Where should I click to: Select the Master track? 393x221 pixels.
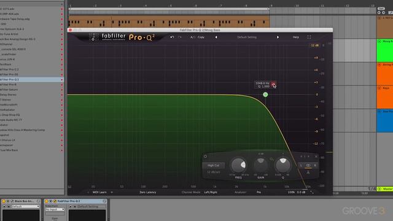click(x=385, y=189)
